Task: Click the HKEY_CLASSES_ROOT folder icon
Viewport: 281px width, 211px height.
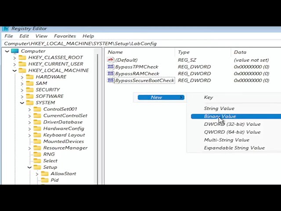Action: pos(22,58)
